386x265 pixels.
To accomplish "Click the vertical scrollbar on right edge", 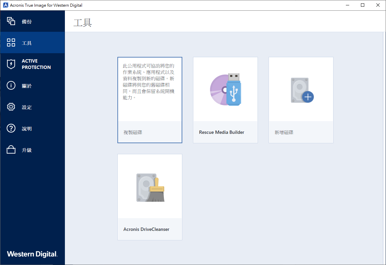I will click(385, 148).
